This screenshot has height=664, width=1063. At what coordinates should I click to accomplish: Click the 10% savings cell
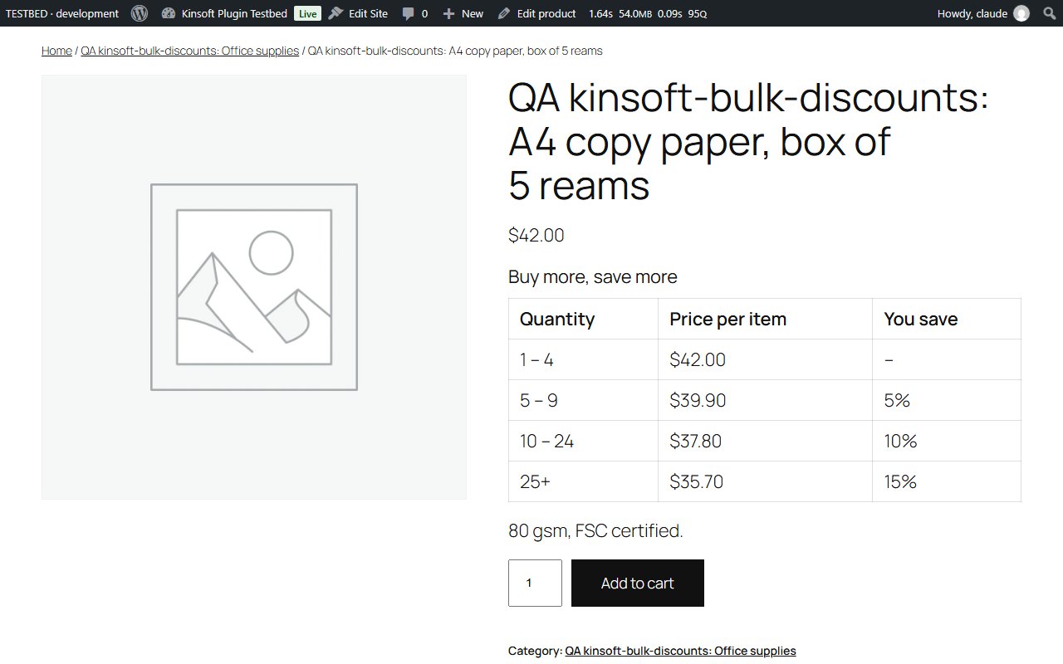click(x=947, y=441)
